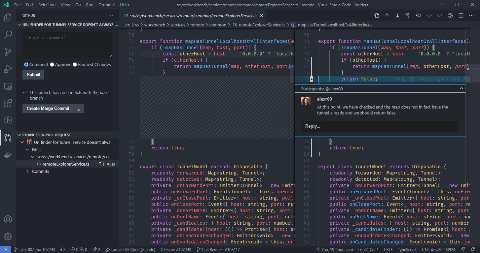
Task: Collapse the Files tree node
Action: [x=27, y=149]
